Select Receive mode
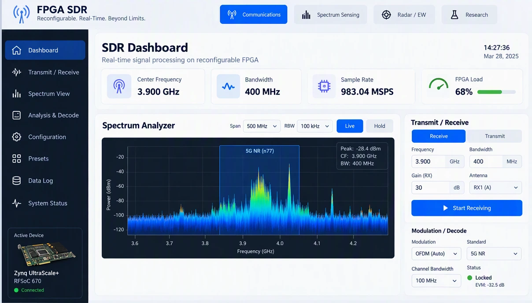The image size is (532, 303). coord(439,136)
